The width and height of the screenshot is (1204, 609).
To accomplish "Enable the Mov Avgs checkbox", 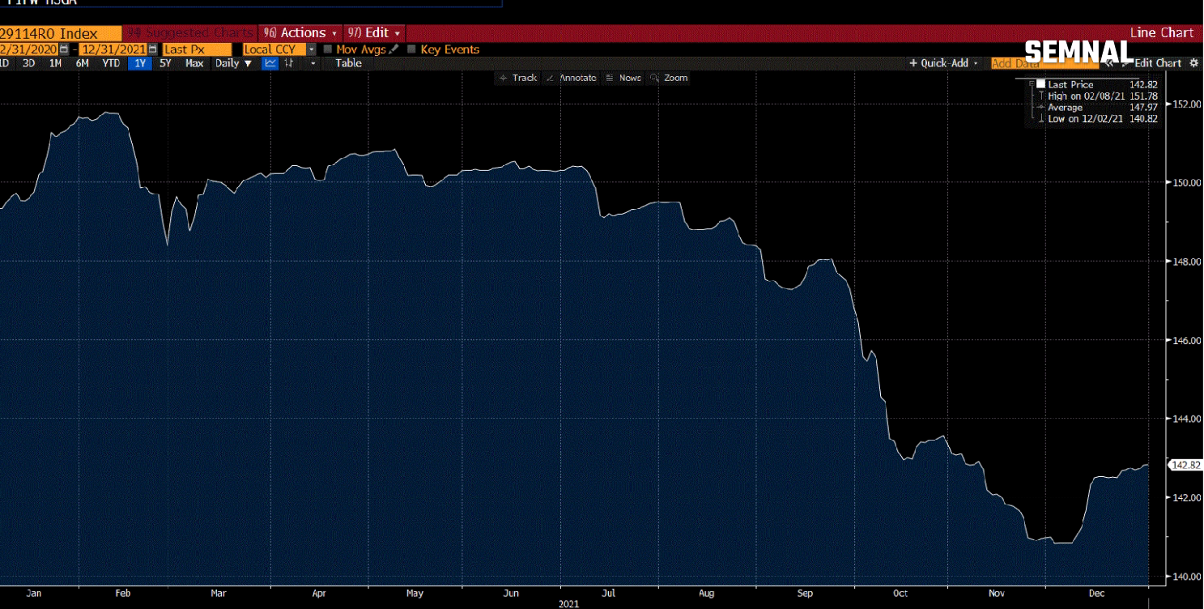I will point(328,49).
